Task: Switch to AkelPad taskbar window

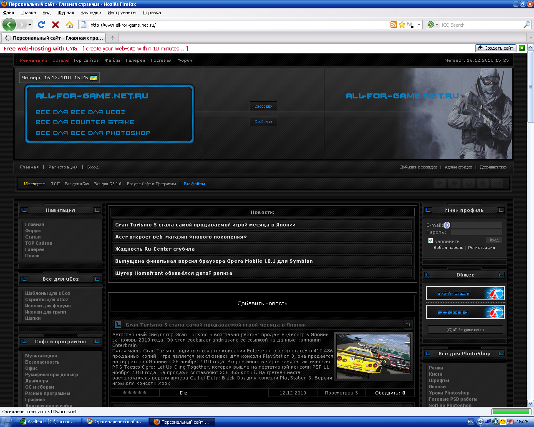Action: [x=48, y=422]
